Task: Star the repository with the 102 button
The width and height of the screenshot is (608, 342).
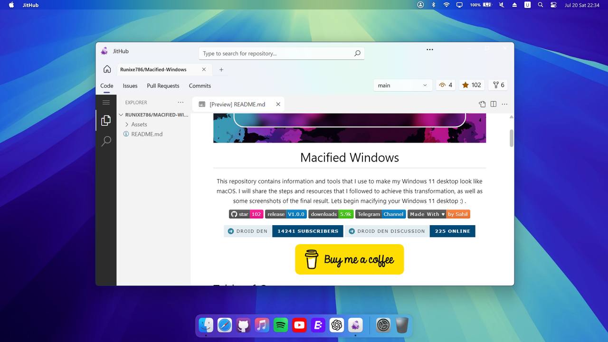Action: (x=471, y=85)
